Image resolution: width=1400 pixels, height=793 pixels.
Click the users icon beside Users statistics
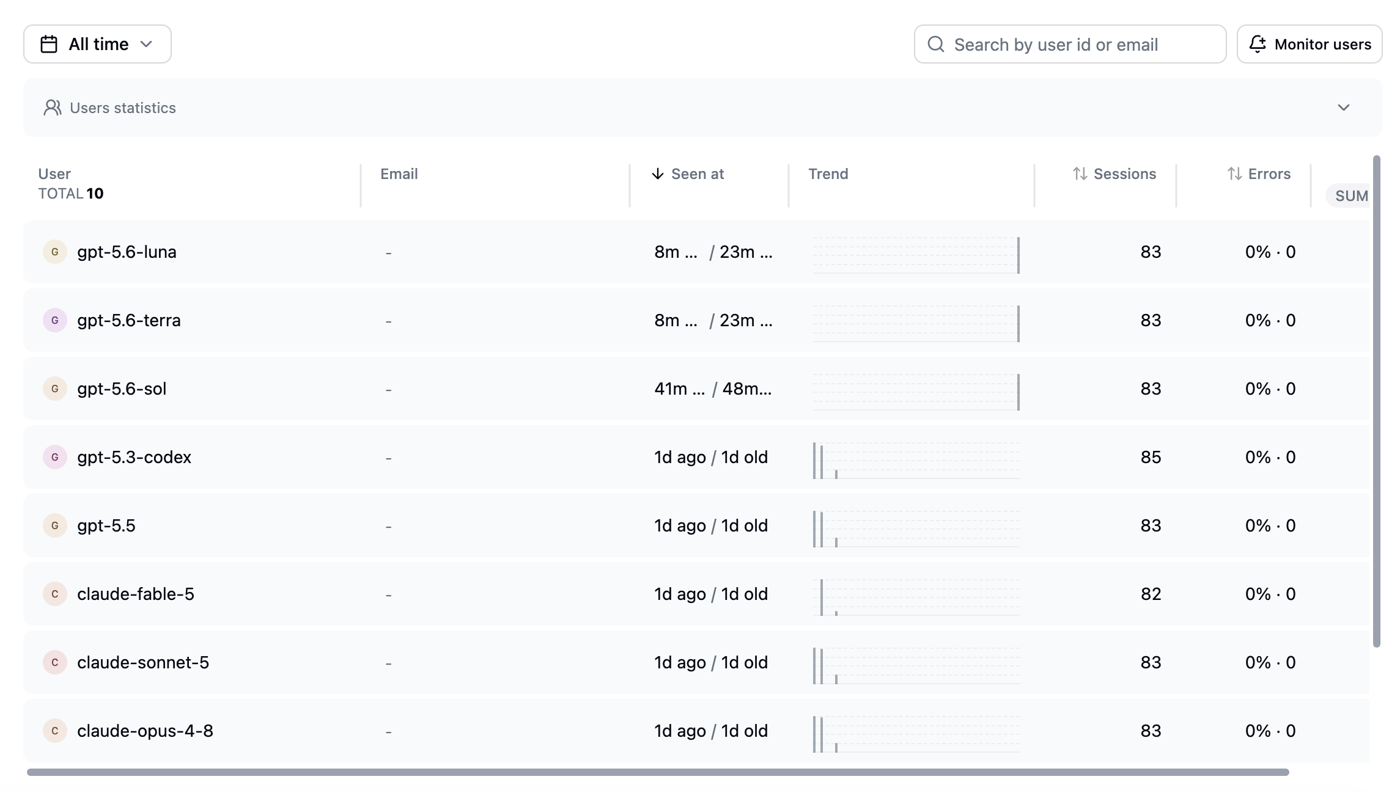pyautogui.click(x=53, y=108)
